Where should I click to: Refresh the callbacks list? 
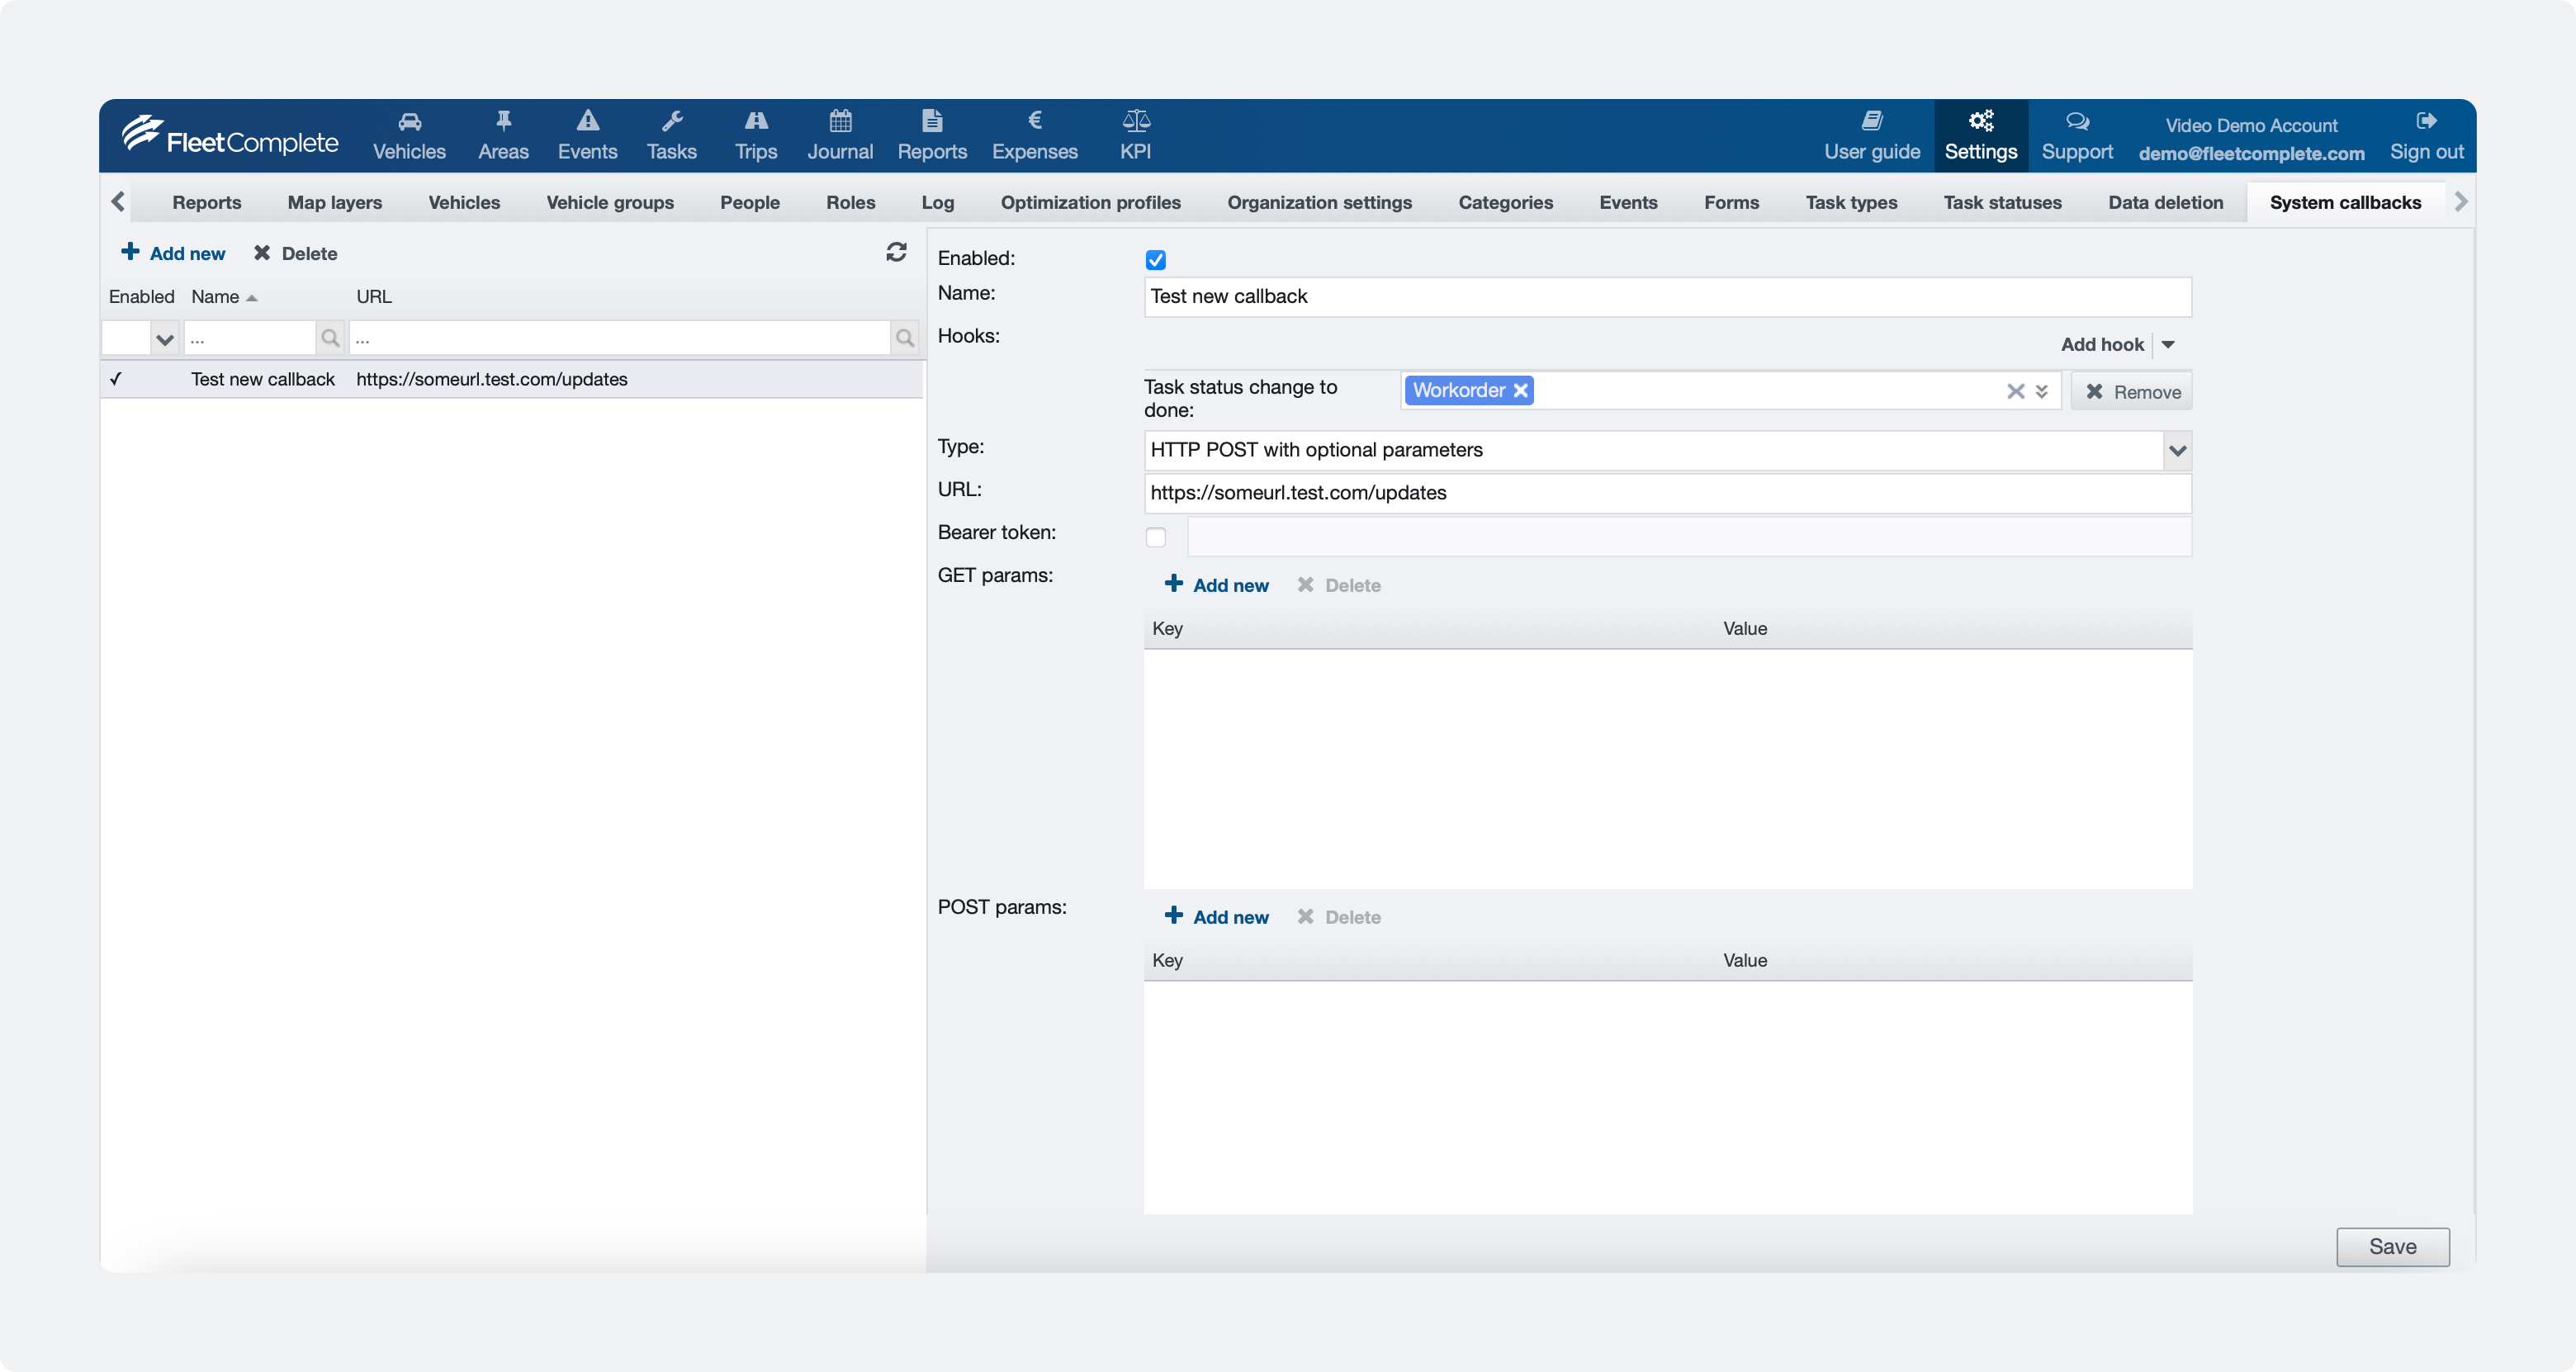(896, 252)
